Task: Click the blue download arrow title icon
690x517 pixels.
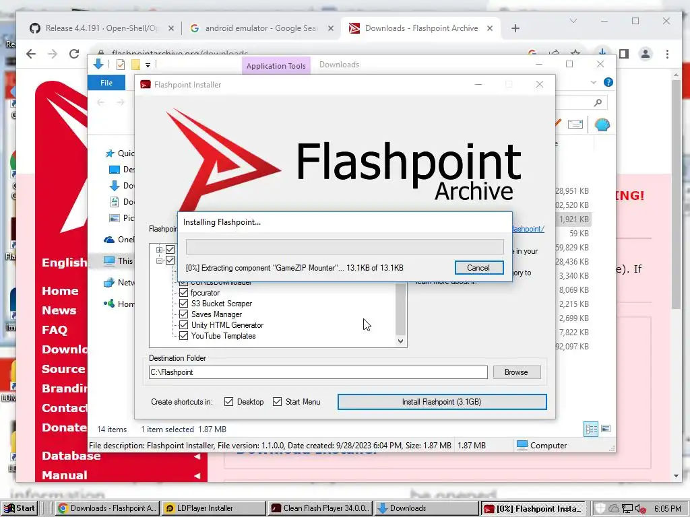Action: pyautogui.click(x=98, y=65)
